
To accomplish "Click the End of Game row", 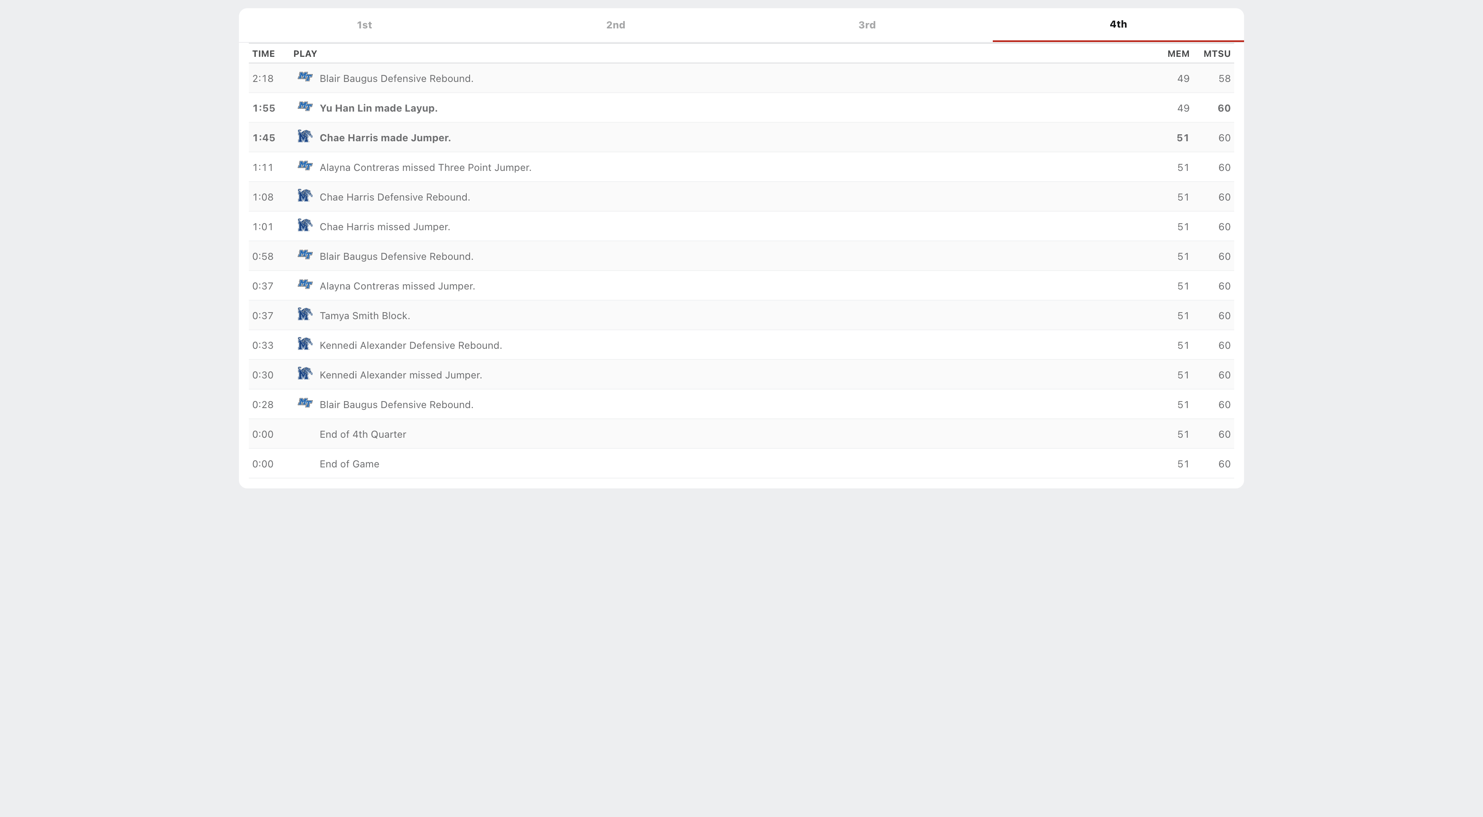I will pos(349,465).
